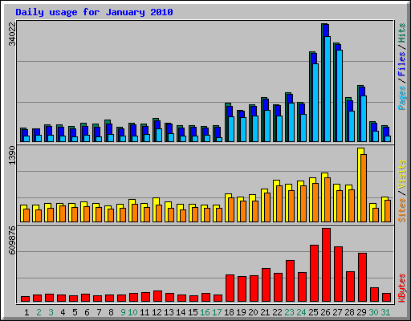Image resolution: width=411 pixels, height=321 pixels.
Task: Select the red KBytes bar for day 28
Action: (350, 286)
